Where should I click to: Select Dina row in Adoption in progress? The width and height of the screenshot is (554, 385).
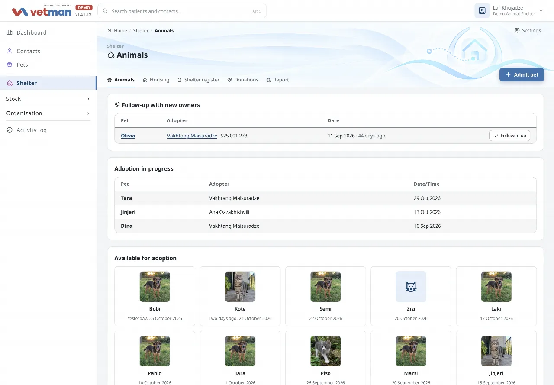[325, 226]
